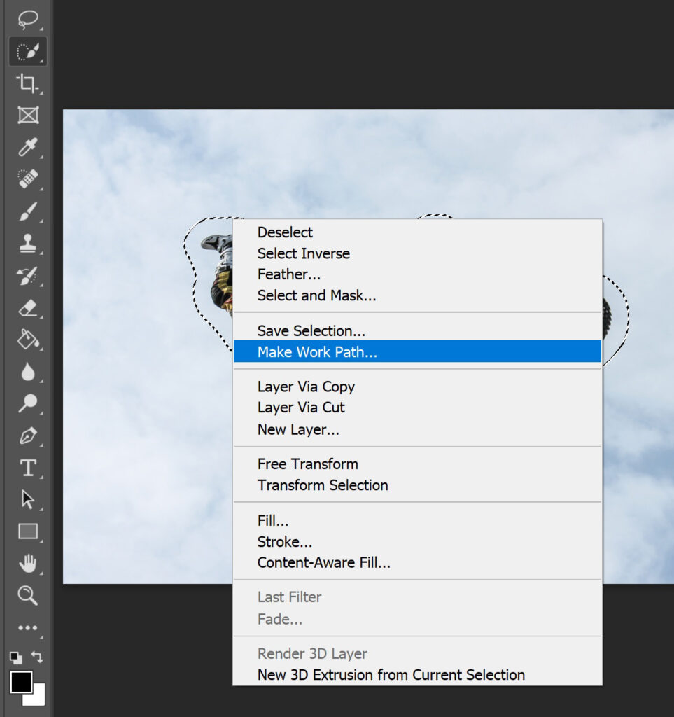Select the Dodge tool
674x717 pixels.
click(28, 403)
